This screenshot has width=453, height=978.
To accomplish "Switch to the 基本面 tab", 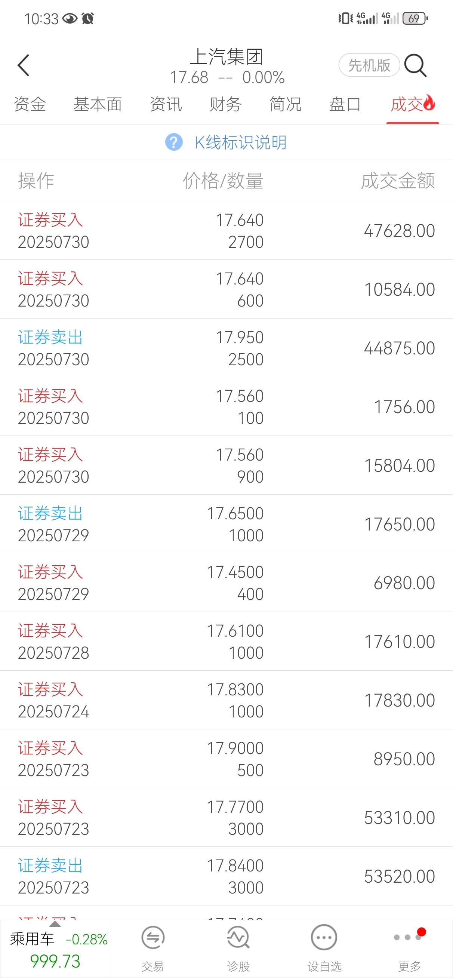I will tap(98, 104).
